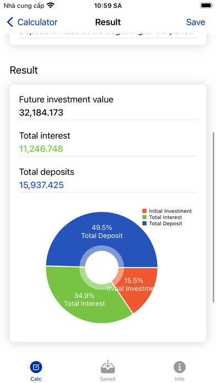Click the green Total Interest legend swatch
216x383 pixels.
point(144,217)
